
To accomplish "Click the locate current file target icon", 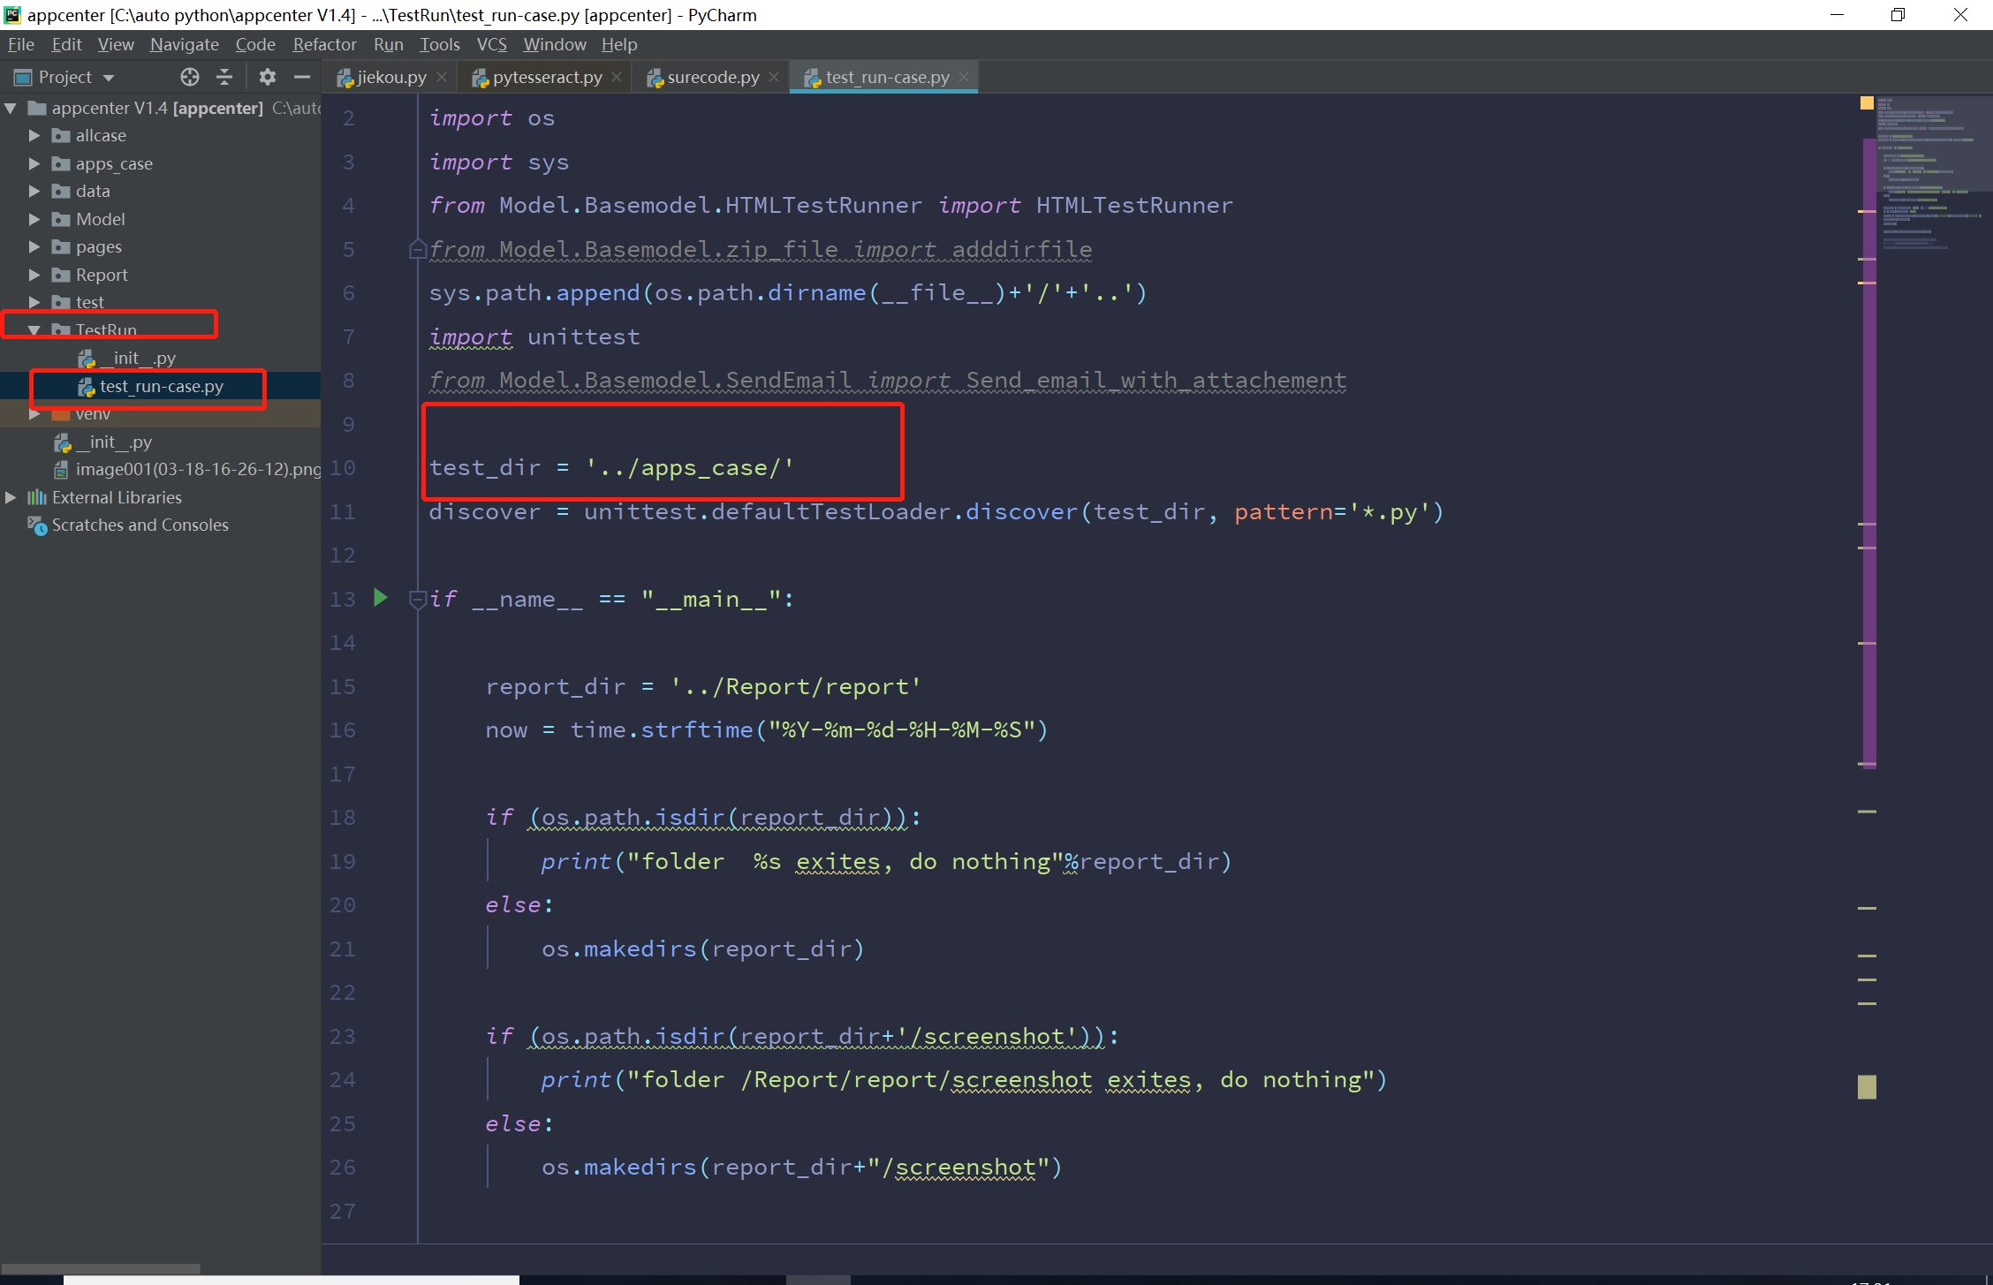I will 189,77.
